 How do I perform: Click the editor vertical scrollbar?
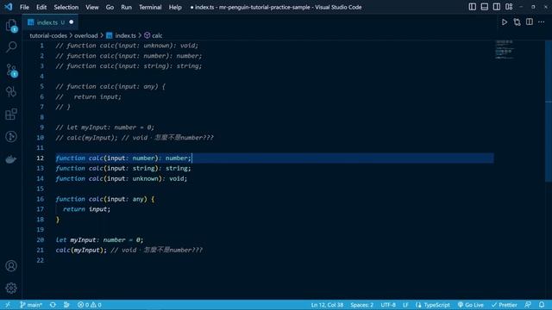pyautogui.click(x=549, y=111)
